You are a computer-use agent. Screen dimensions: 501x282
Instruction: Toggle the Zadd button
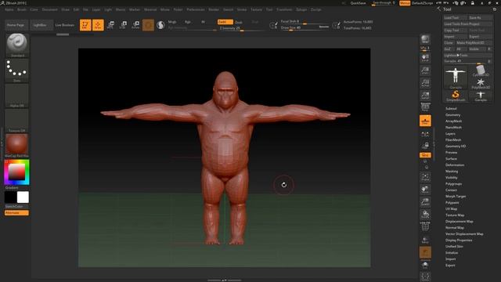point(225,22)
